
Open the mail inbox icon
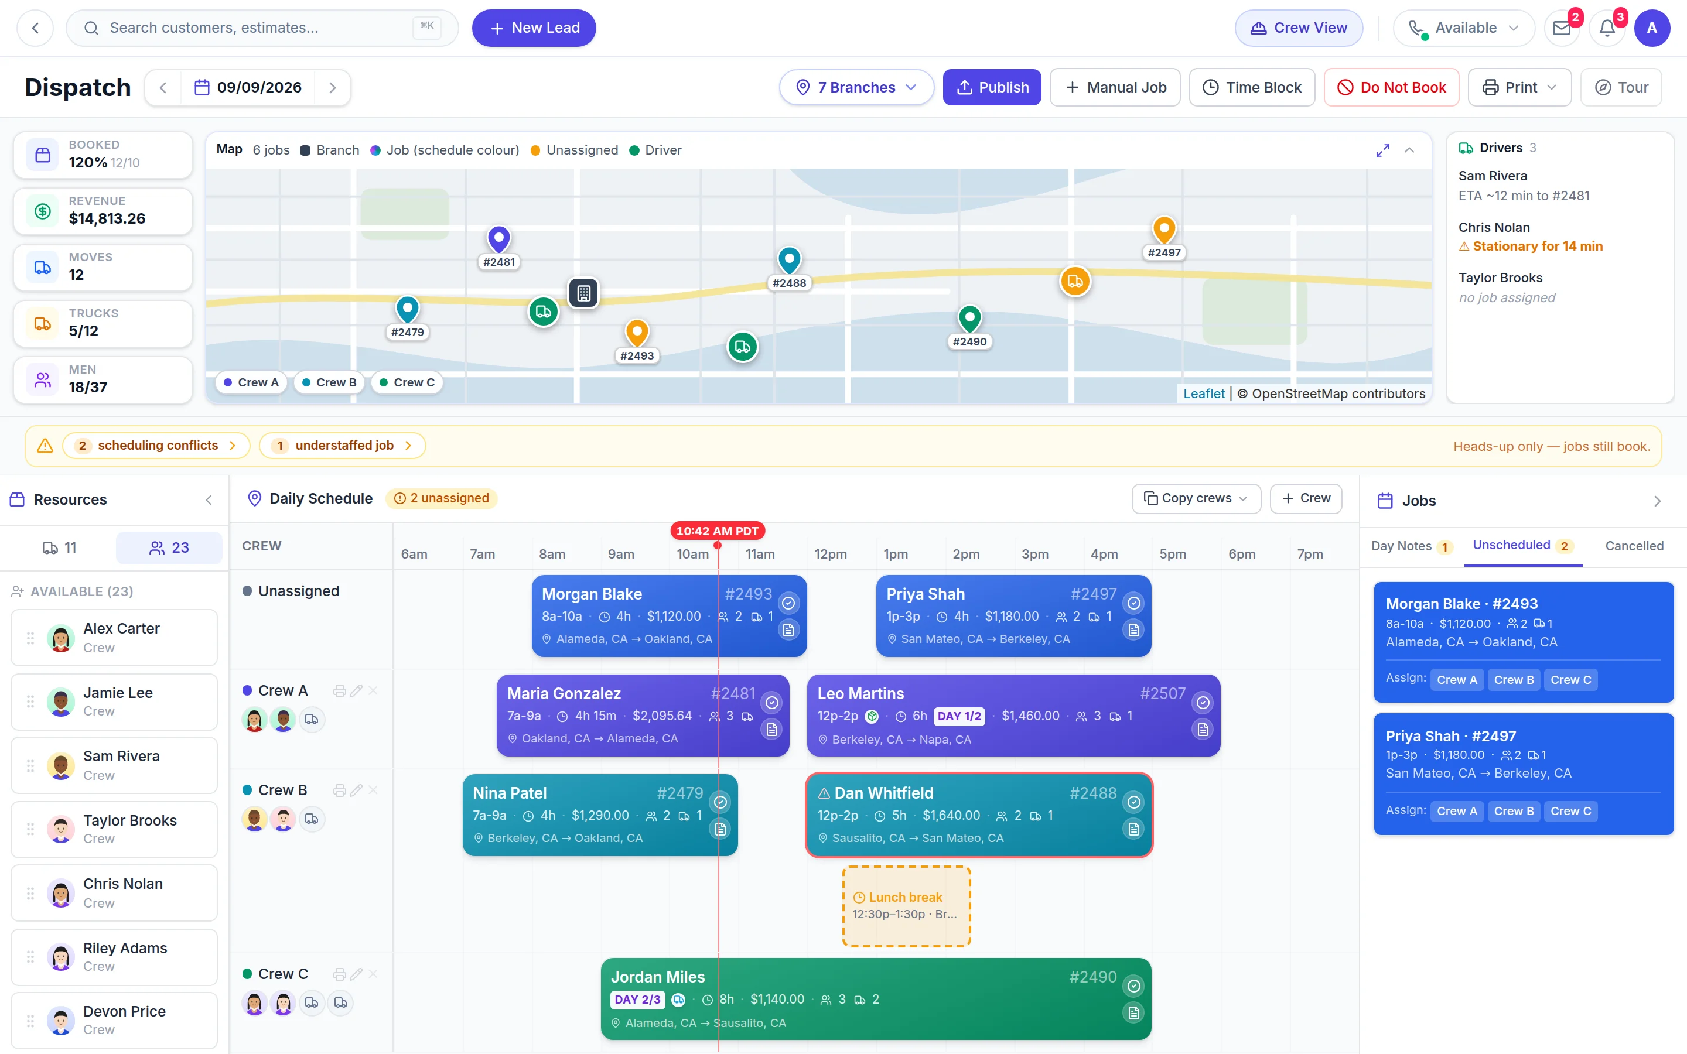(1562, 28)
